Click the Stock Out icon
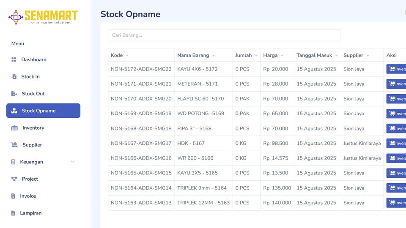The height and width of the screenshot is (228, 406). (14, 94)
